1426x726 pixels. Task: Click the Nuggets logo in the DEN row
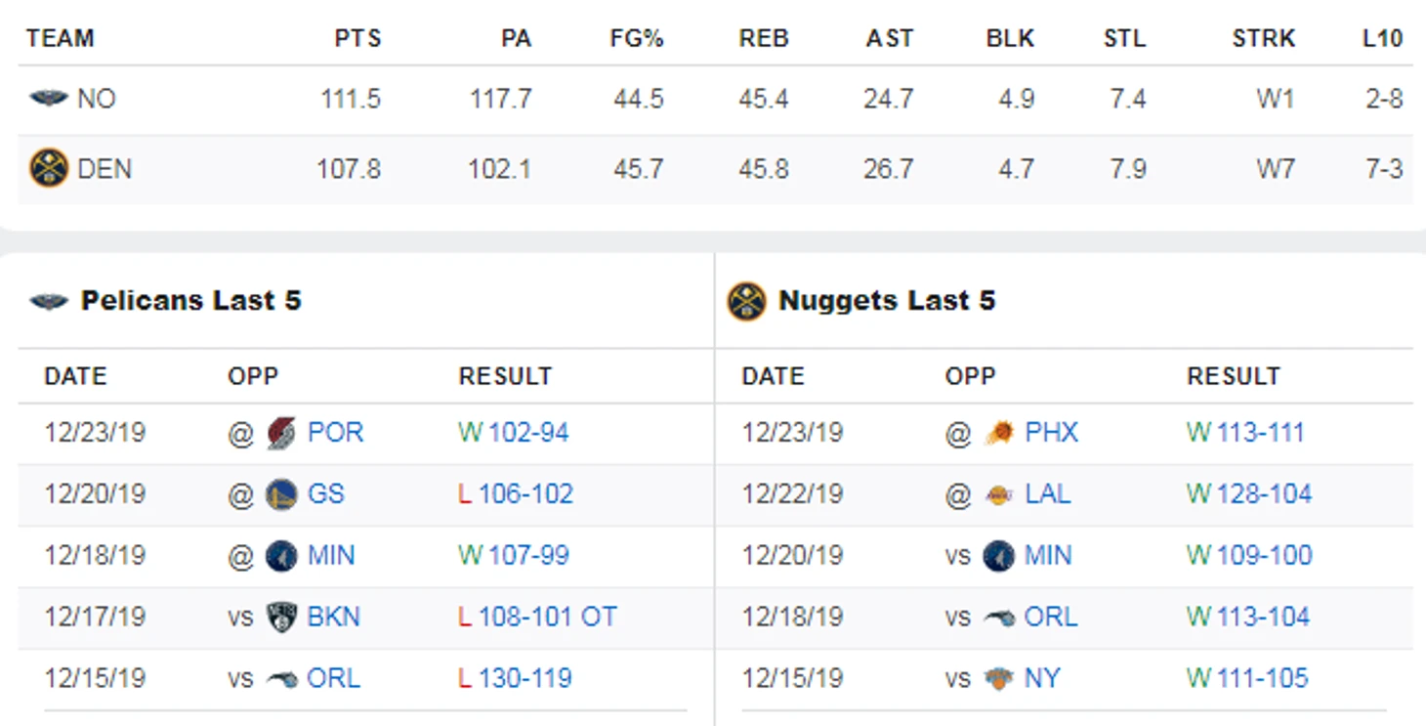point(49,169)
